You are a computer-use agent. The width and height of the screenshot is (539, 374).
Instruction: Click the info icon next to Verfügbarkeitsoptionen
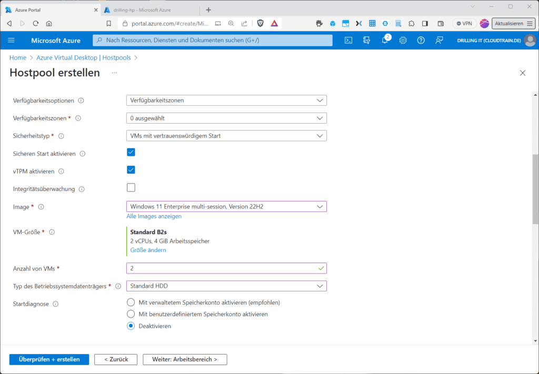(x=81, y=100)
